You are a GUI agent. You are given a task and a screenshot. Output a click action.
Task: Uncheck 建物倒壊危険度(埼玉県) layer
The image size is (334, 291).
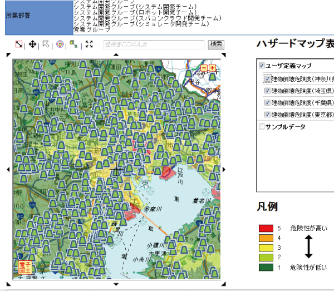pos(267,91)
